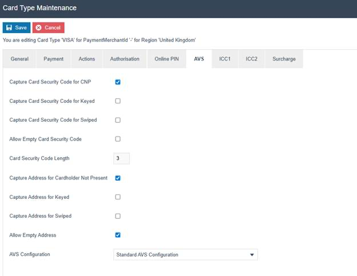Click the Cancel button label
357x276 pixels.
[53, 28]
